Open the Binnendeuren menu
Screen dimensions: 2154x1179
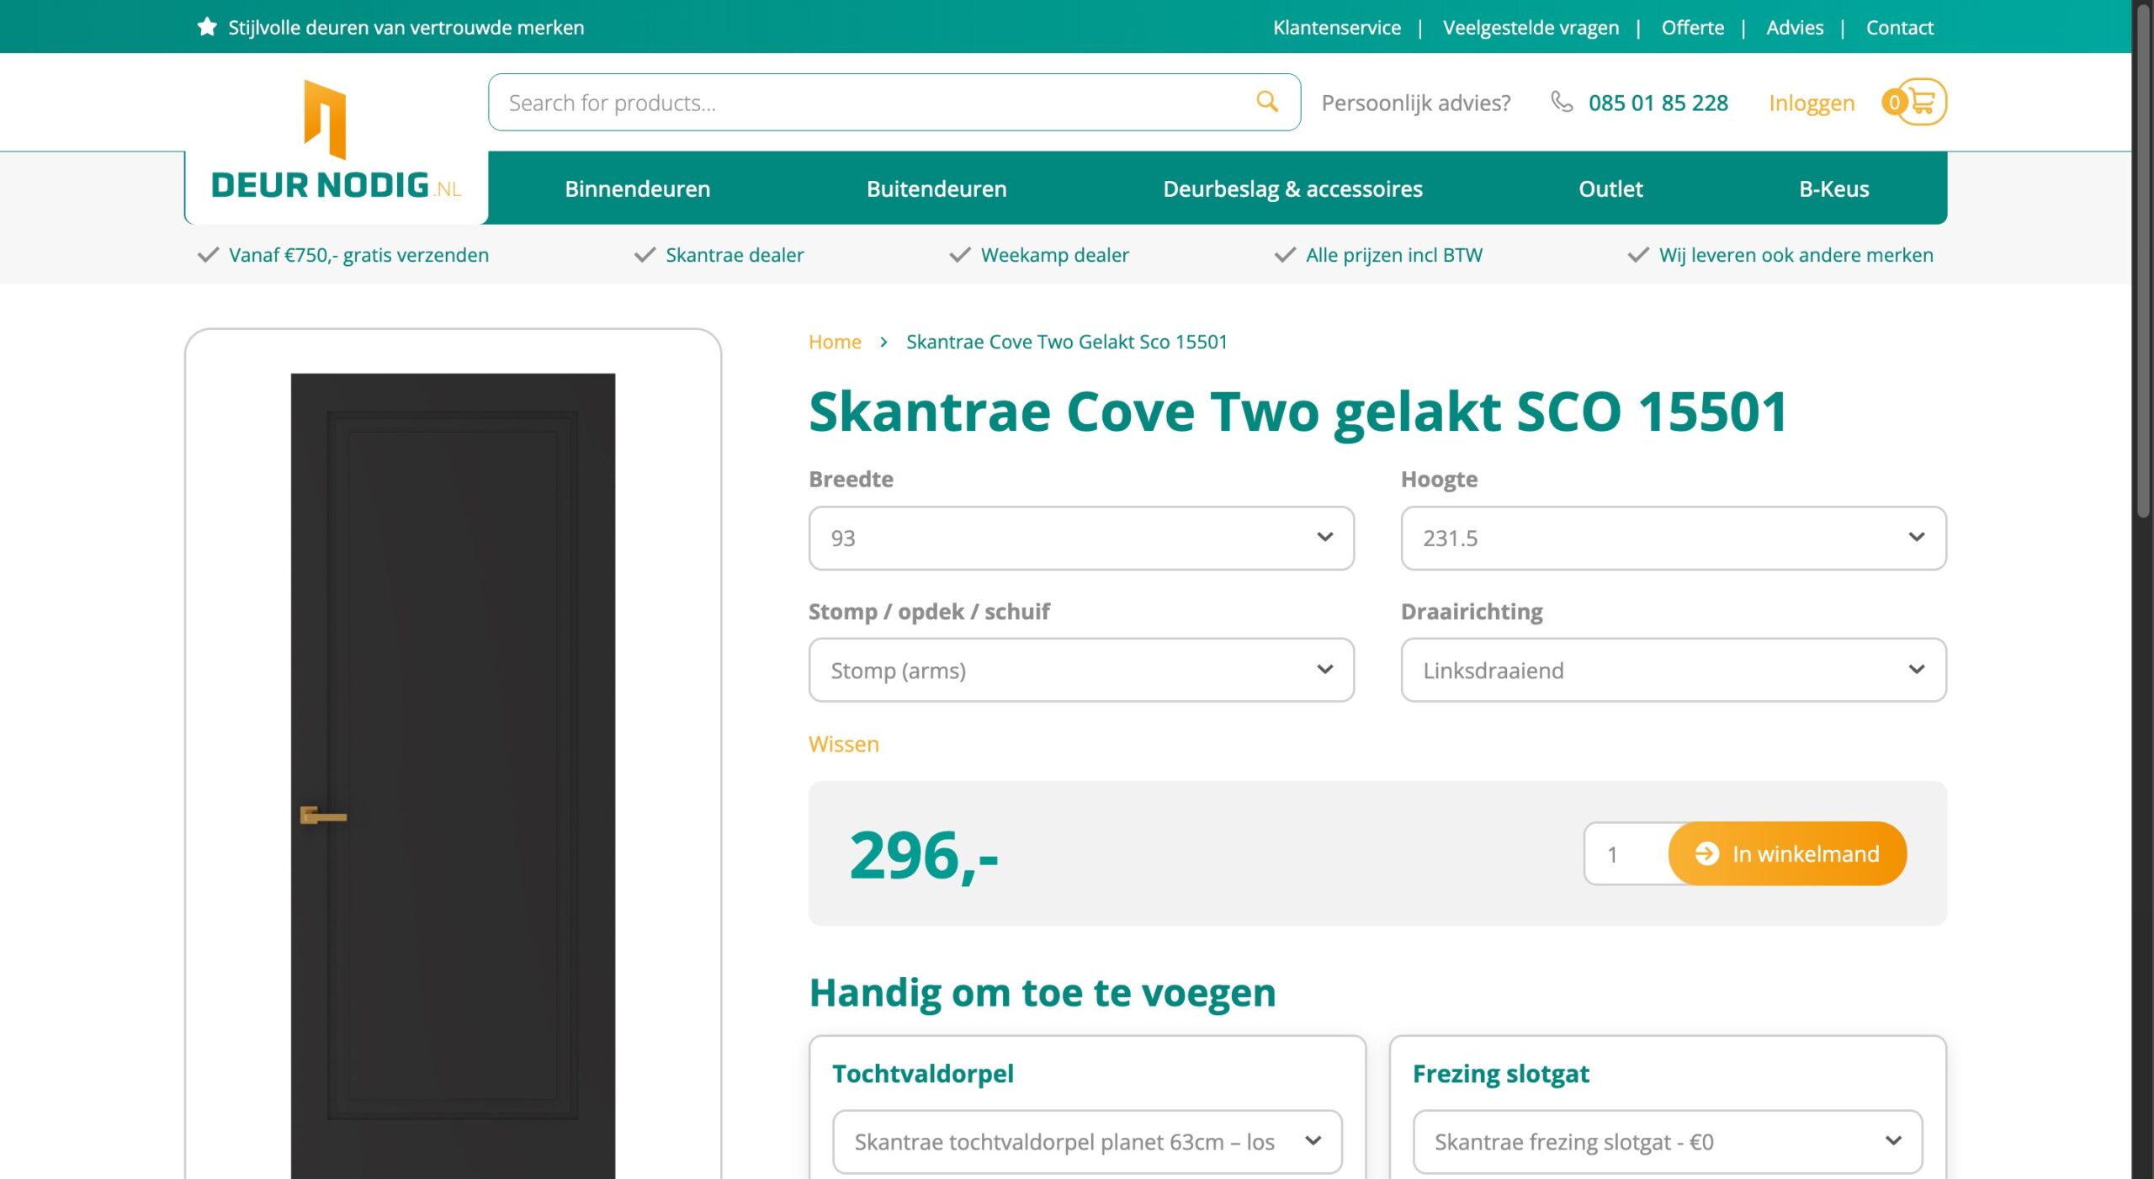tap(637, 189)
